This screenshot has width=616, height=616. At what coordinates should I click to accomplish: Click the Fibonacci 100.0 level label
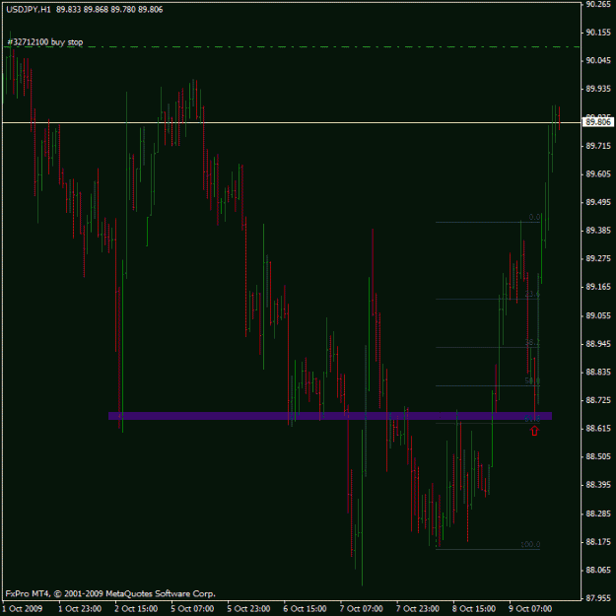pos(530,544)
